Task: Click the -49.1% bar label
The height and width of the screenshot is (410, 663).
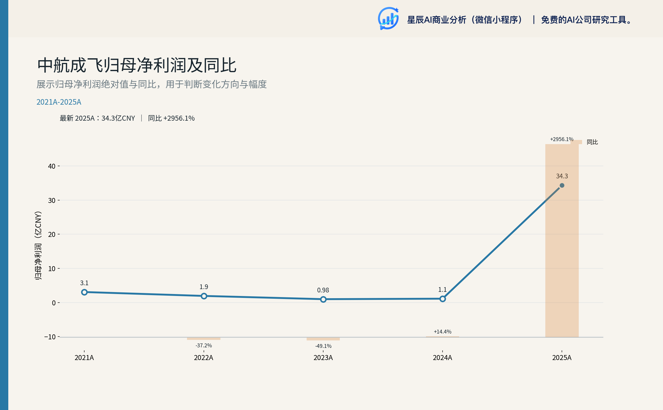Action: [x=323, y=346]
